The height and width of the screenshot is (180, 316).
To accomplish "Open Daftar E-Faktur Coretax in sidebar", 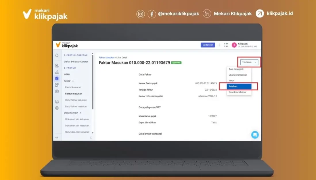I will click(76, 62).
